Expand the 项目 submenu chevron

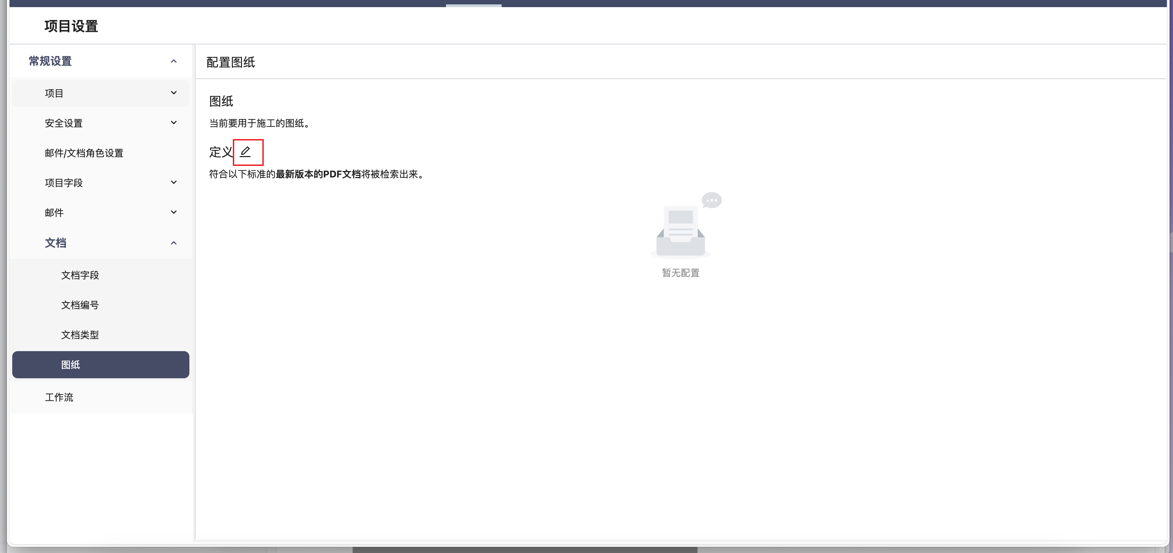(173, 93)
